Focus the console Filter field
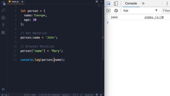Screen dimensions: 170x96 coord(166,11)
